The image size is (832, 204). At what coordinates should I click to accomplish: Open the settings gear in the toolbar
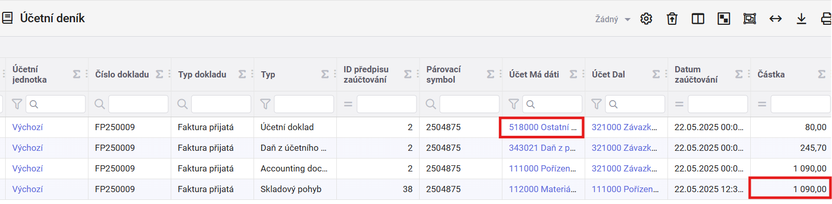(646, 19)
